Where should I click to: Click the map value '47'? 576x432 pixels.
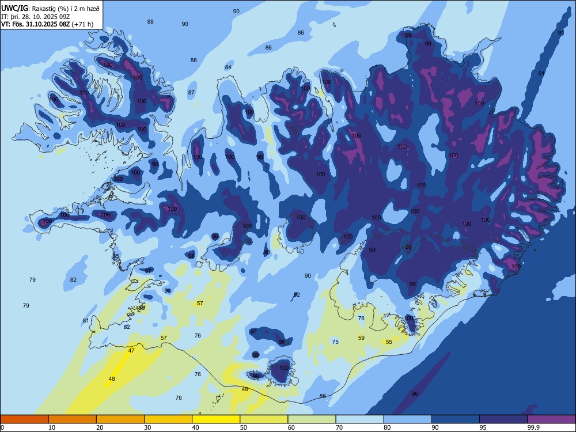131,350
